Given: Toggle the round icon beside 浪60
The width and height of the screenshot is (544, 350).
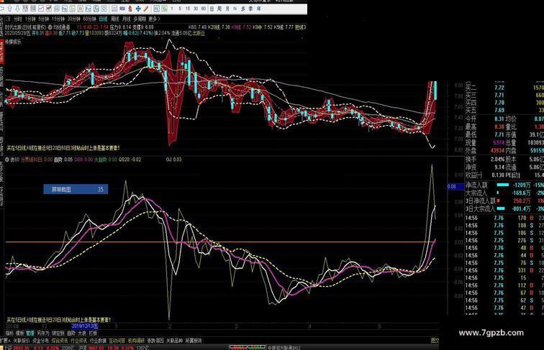Looking at the screenshot, I should click(x=7, y=160).
